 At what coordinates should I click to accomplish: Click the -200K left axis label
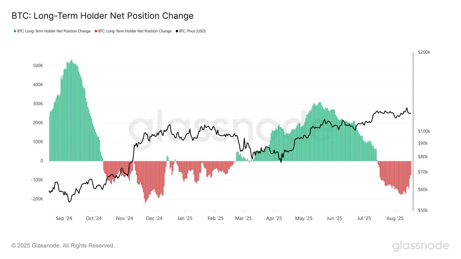click(37, 199)
